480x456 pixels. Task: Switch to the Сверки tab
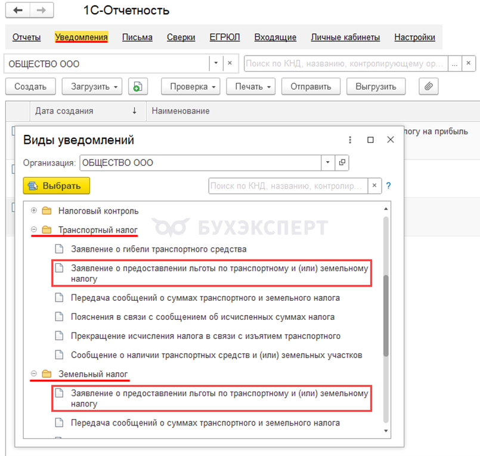tap(181, 37)
